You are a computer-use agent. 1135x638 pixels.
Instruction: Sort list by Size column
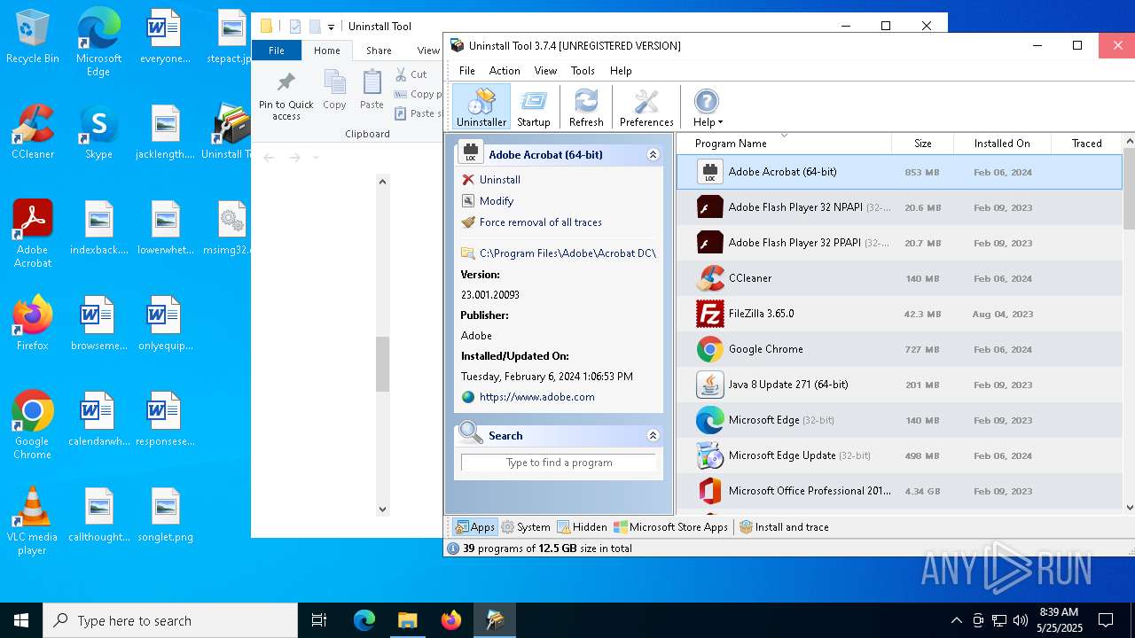[922, 144]
